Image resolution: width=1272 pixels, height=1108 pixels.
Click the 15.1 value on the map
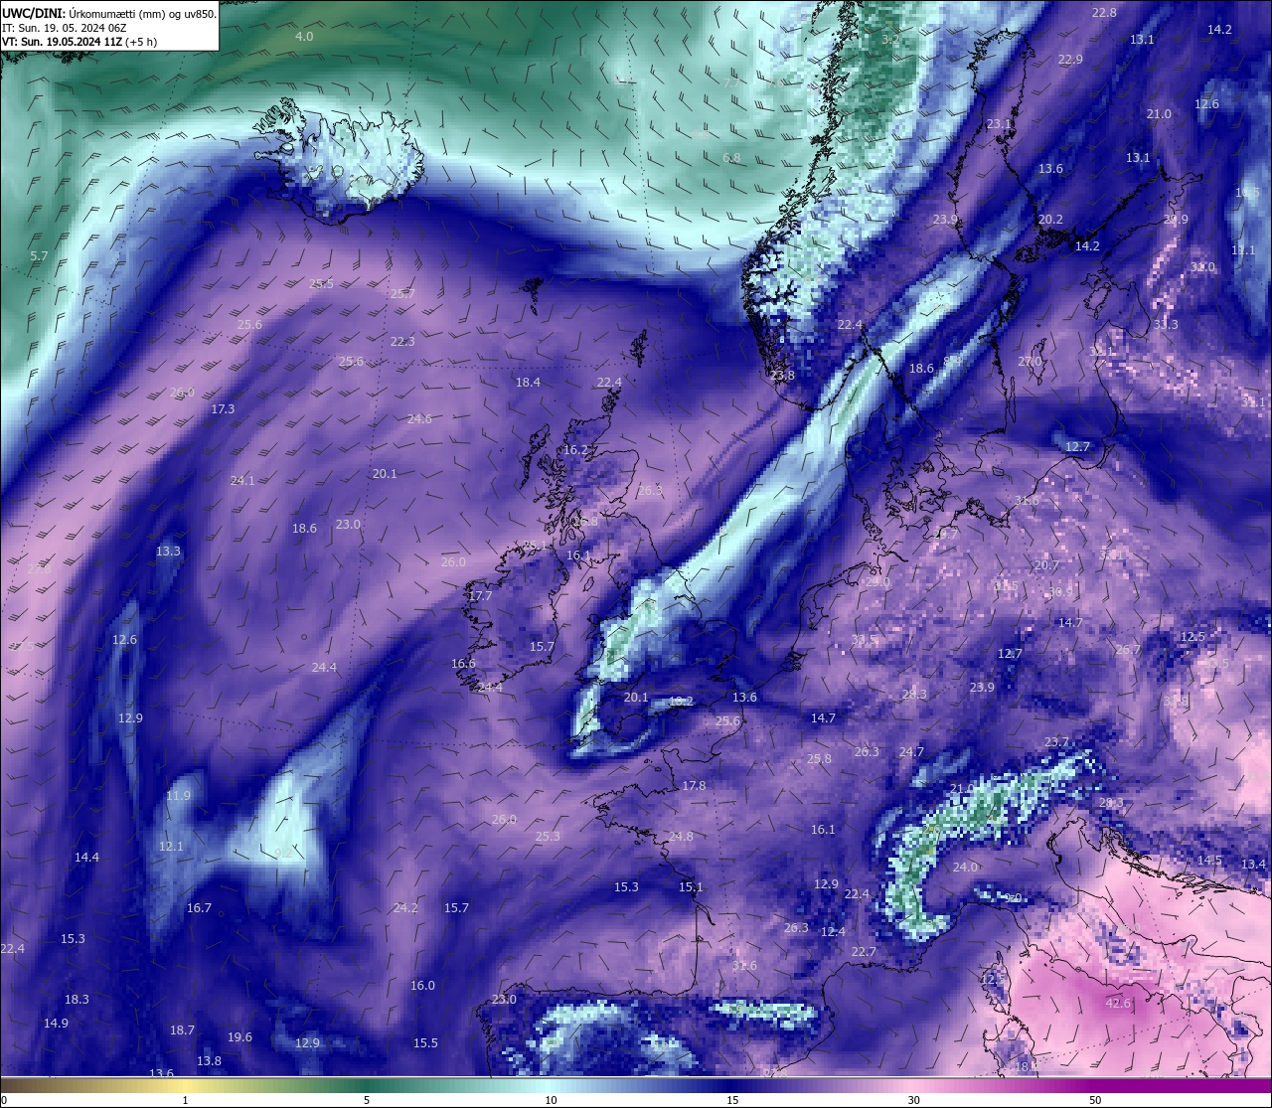click(x=691, y=886)
